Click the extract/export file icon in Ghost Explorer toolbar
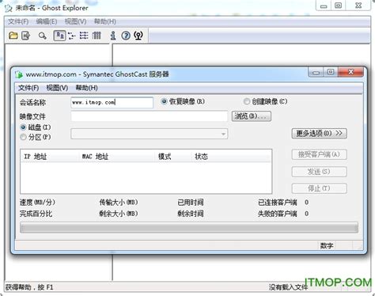Screen dimensions: 375x296 pos(26,36)
